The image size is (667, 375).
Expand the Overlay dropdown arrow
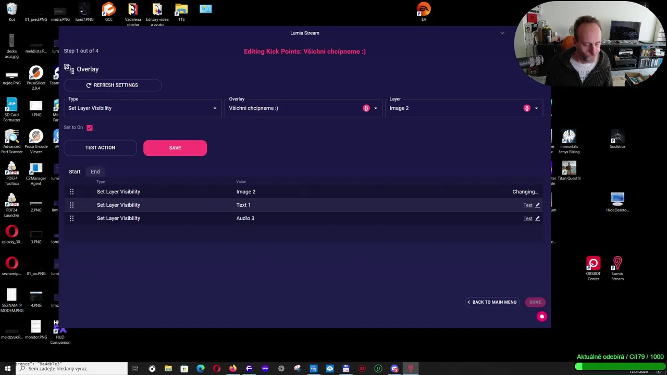(376, 108)
